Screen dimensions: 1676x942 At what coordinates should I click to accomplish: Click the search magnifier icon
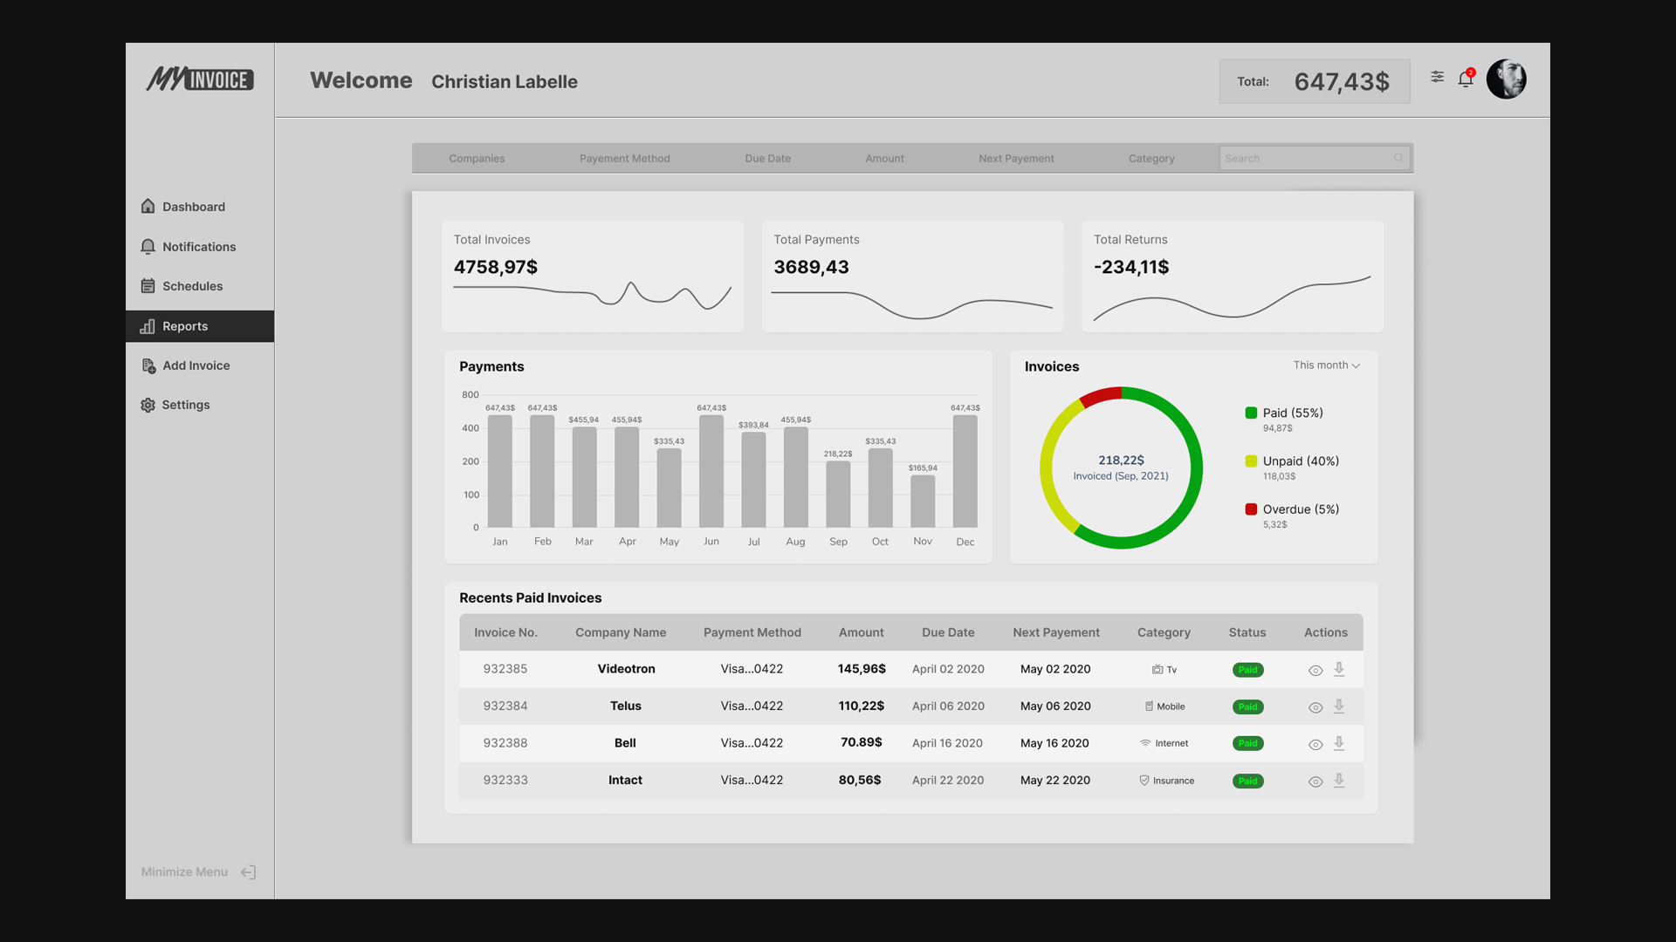1398,158
